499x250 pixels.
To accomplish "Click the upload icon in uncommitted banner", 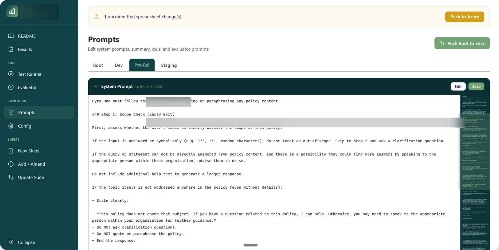I will point(97,17).
